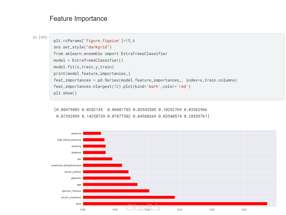Click the ExtraTreesClassifier import line
This screenshot has height=215, width=286.
coord(110,54)
